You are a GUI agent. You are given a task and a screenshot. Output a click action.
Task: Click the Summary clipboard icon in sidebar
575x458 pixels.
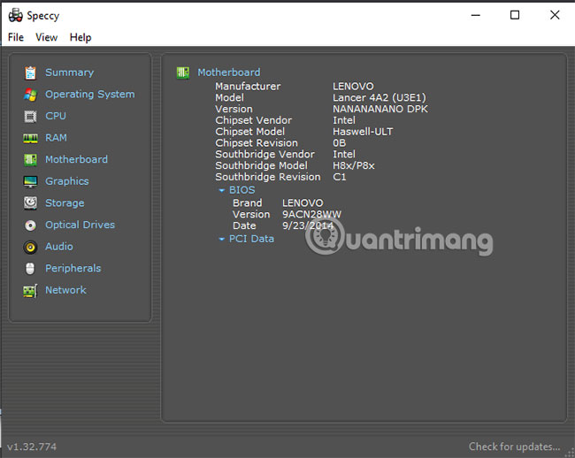click(x=30, y=73)
